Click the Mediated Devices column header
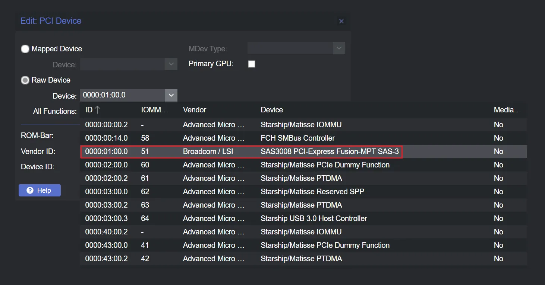 (x=507, y=110)
